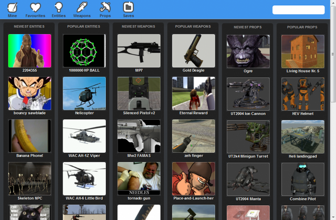Select the Place-and-Launch-her thumbnail
336x220 pixels.
(194, 179)
